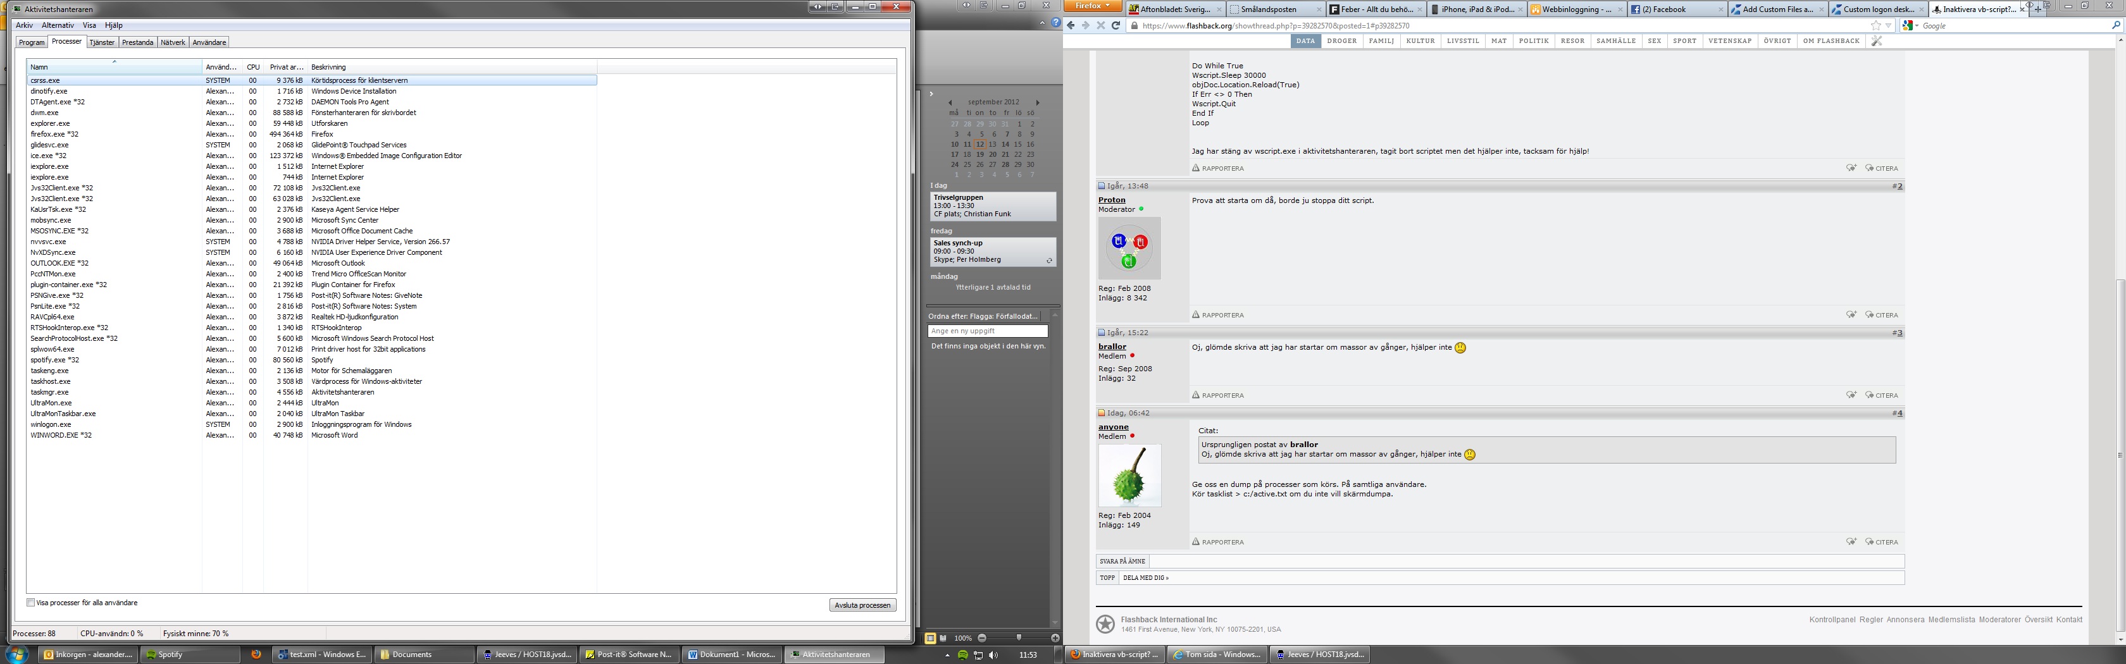Go to next month in Outlook calendar
The image size is (2126, 664).
1038,102
